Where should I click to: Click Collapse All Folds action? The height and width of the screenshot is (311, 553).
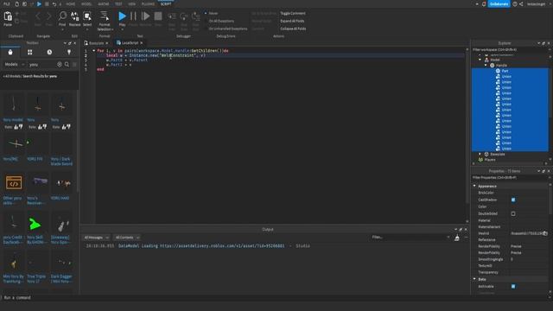[x=294, y=29]
